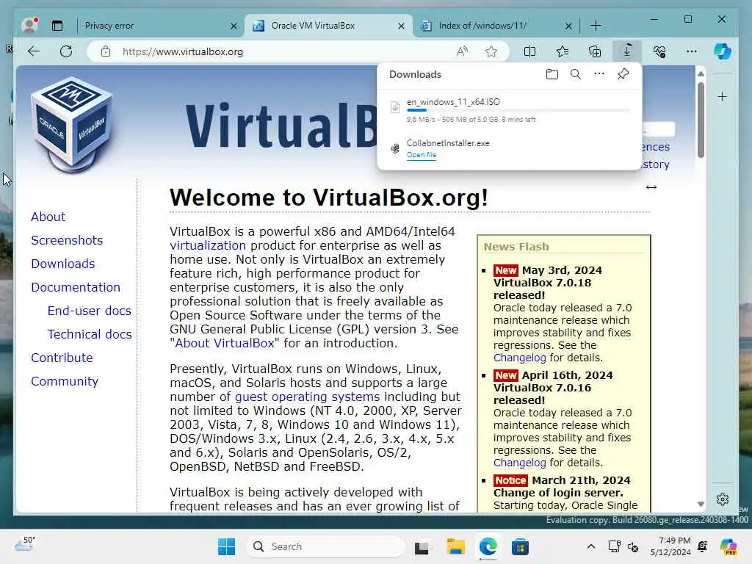
Task: Open Changelog link for VirtualBox 7.0.18
Action: point(519,358)
